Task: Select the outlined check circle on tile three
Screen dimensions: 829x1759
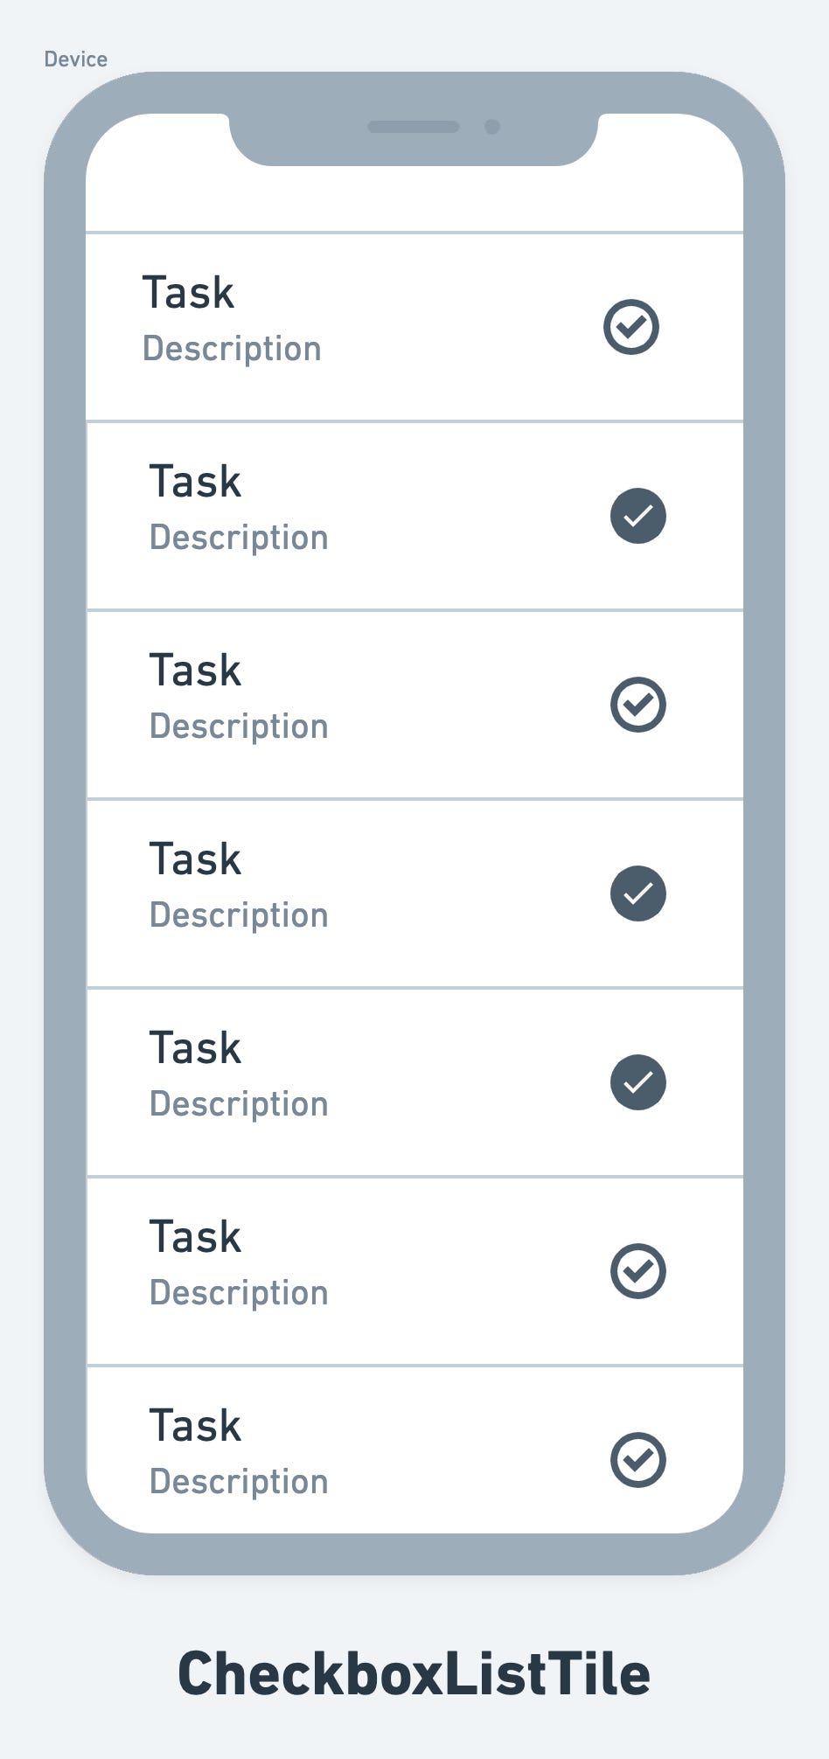Action: (x=638, y=705)
